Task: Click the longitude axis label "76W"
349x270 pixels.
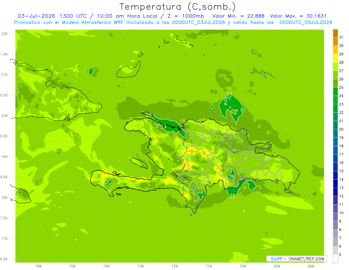Action: click(38, 266)
